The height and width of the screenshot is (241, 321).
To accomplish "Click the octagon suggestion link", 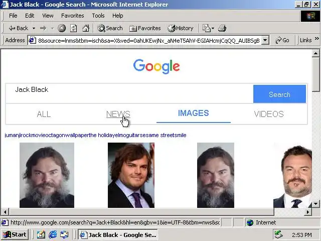I will point(55,136).
